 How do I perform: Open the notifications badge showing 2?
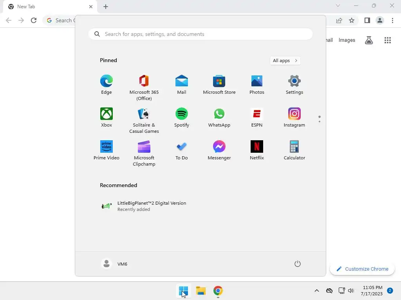(390, 290)
